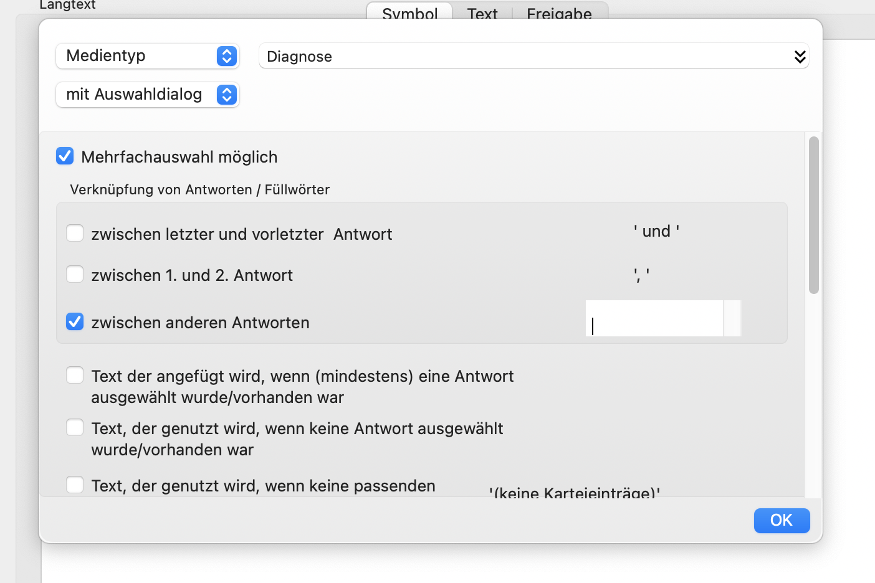Enable zwischen 1. und 2. Antwort checkbox

coord(75,274)
